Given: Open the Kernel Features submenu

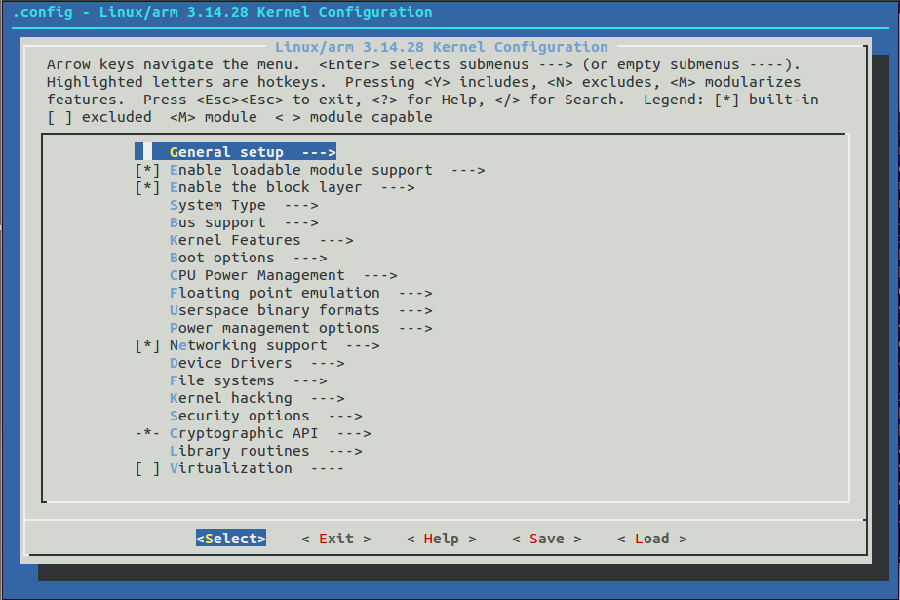Looking at the screenshot, I should [x=230, y=239].
